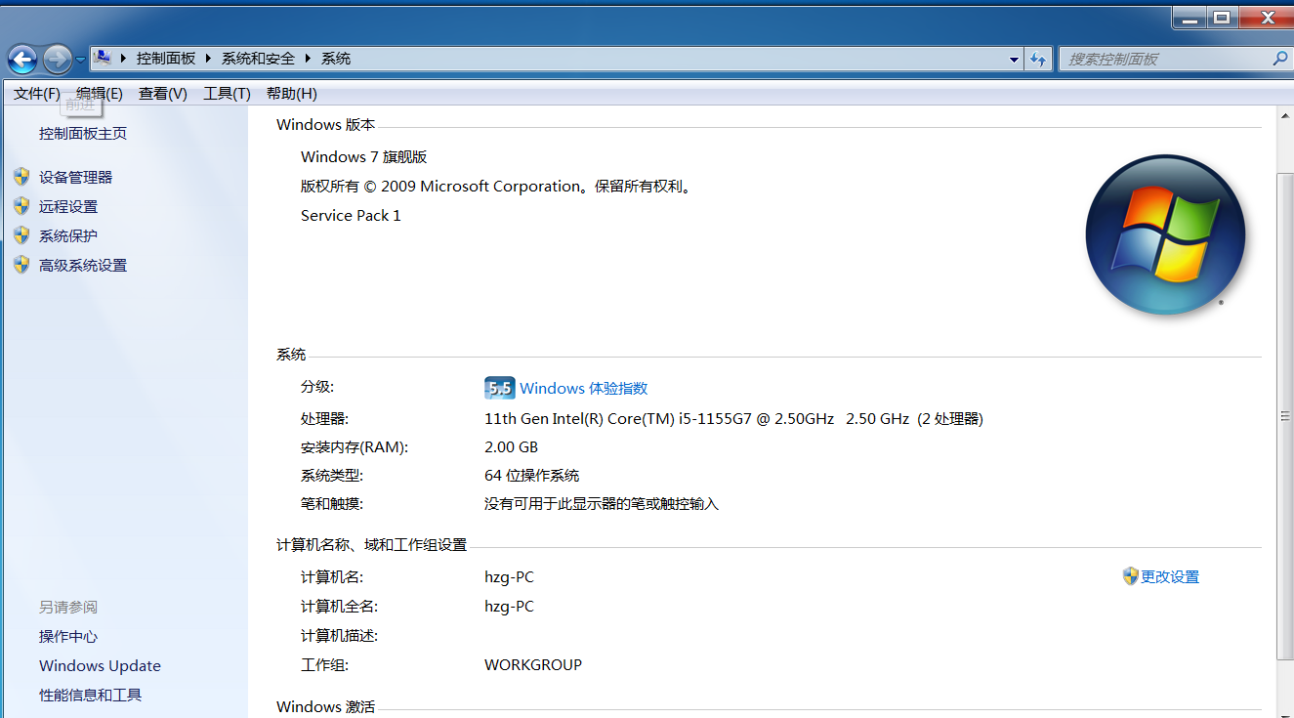Click shield icon beside 更改设置
Image resolution: width=1294 pixels, height=718 pixels.
coord(1131,576)
